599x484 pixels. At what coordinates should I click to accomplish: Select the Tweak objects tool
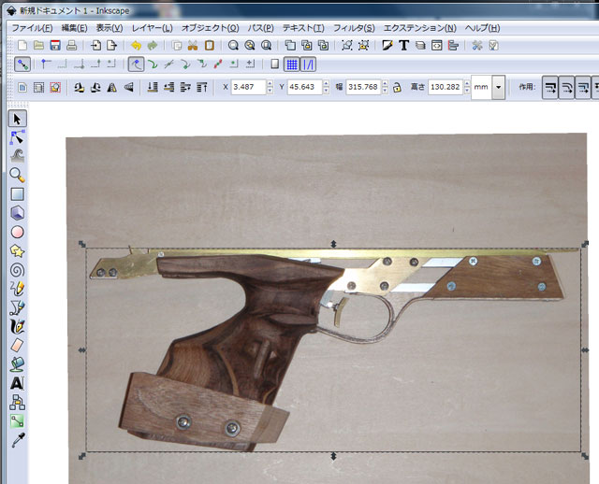point(17,156)
